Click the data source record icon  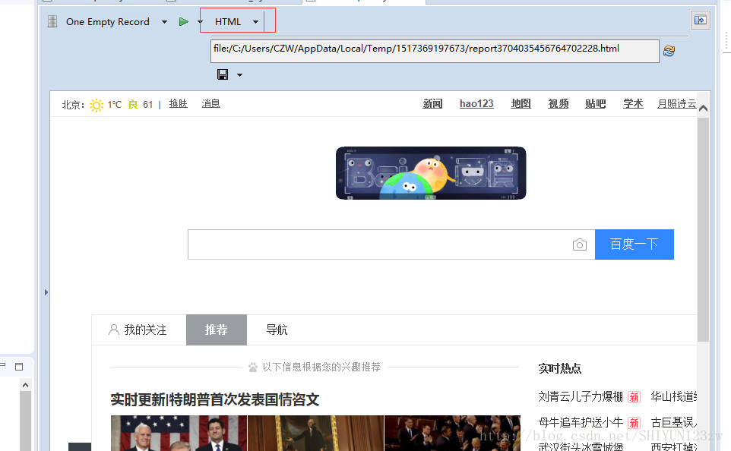tap(52, 21)
